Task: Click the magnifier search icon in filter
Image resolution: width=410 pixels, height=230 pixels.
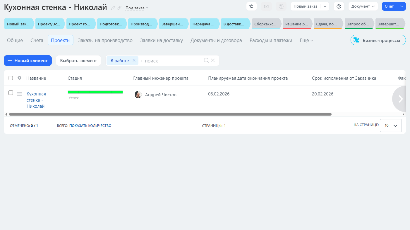Action: point(206,60)
